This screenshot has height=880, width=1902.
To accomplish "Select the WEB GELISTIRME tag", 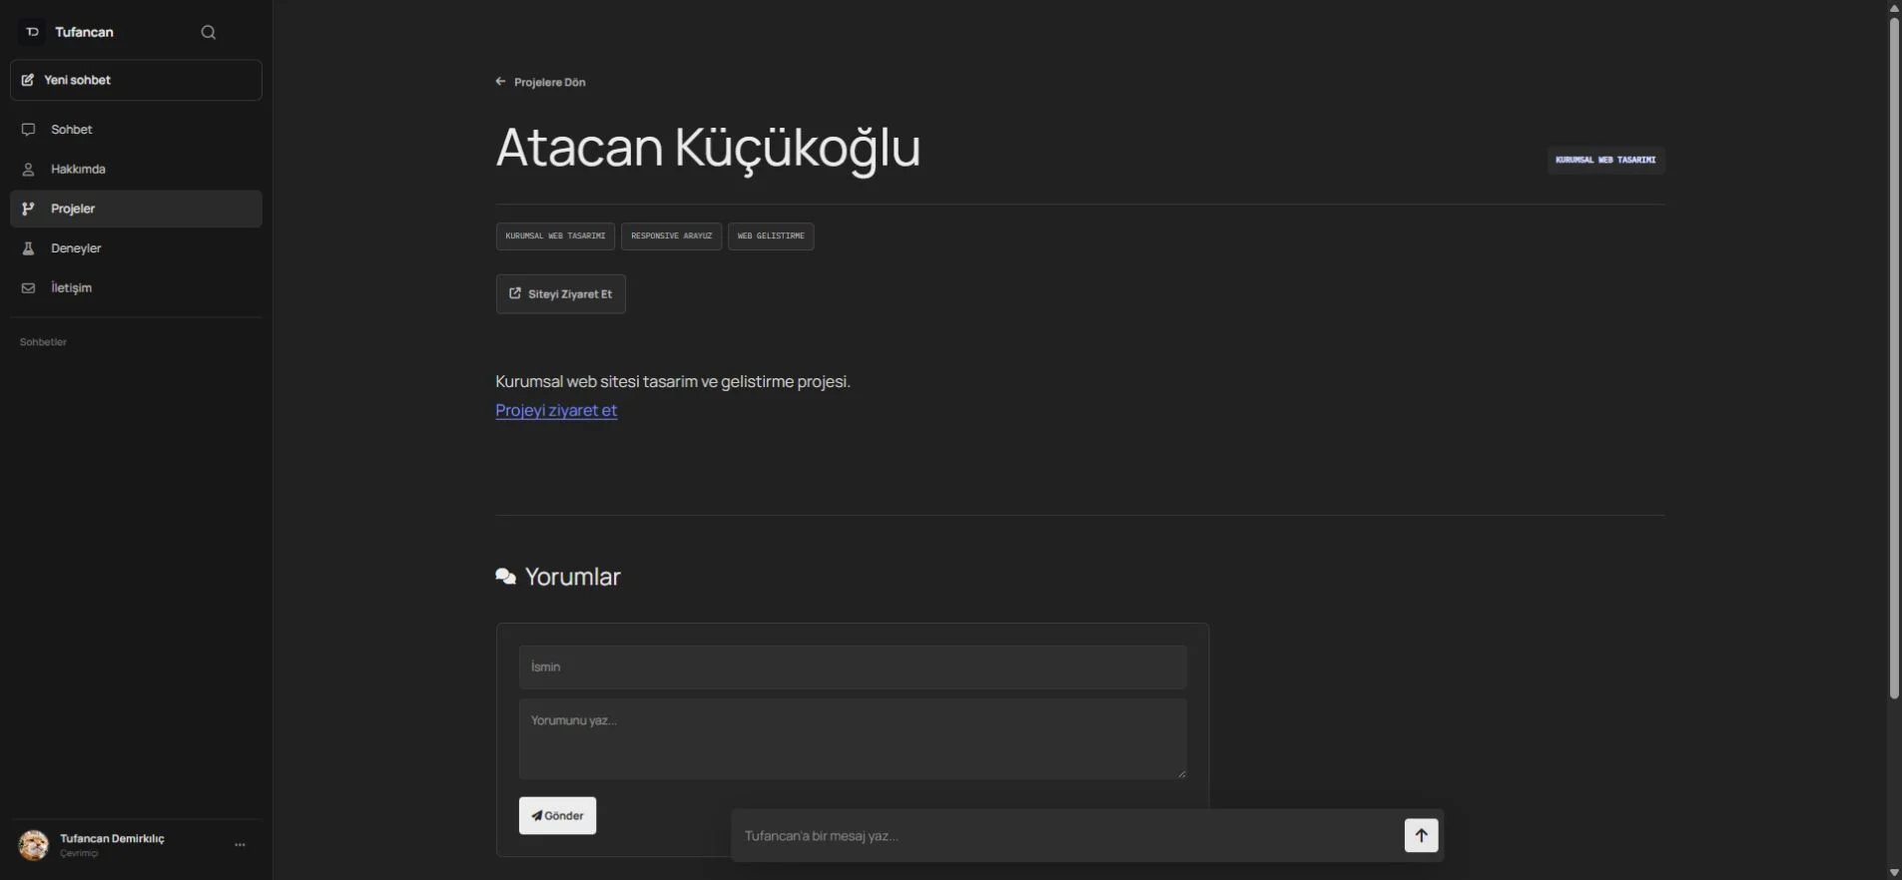I will (x=771, y=236).
